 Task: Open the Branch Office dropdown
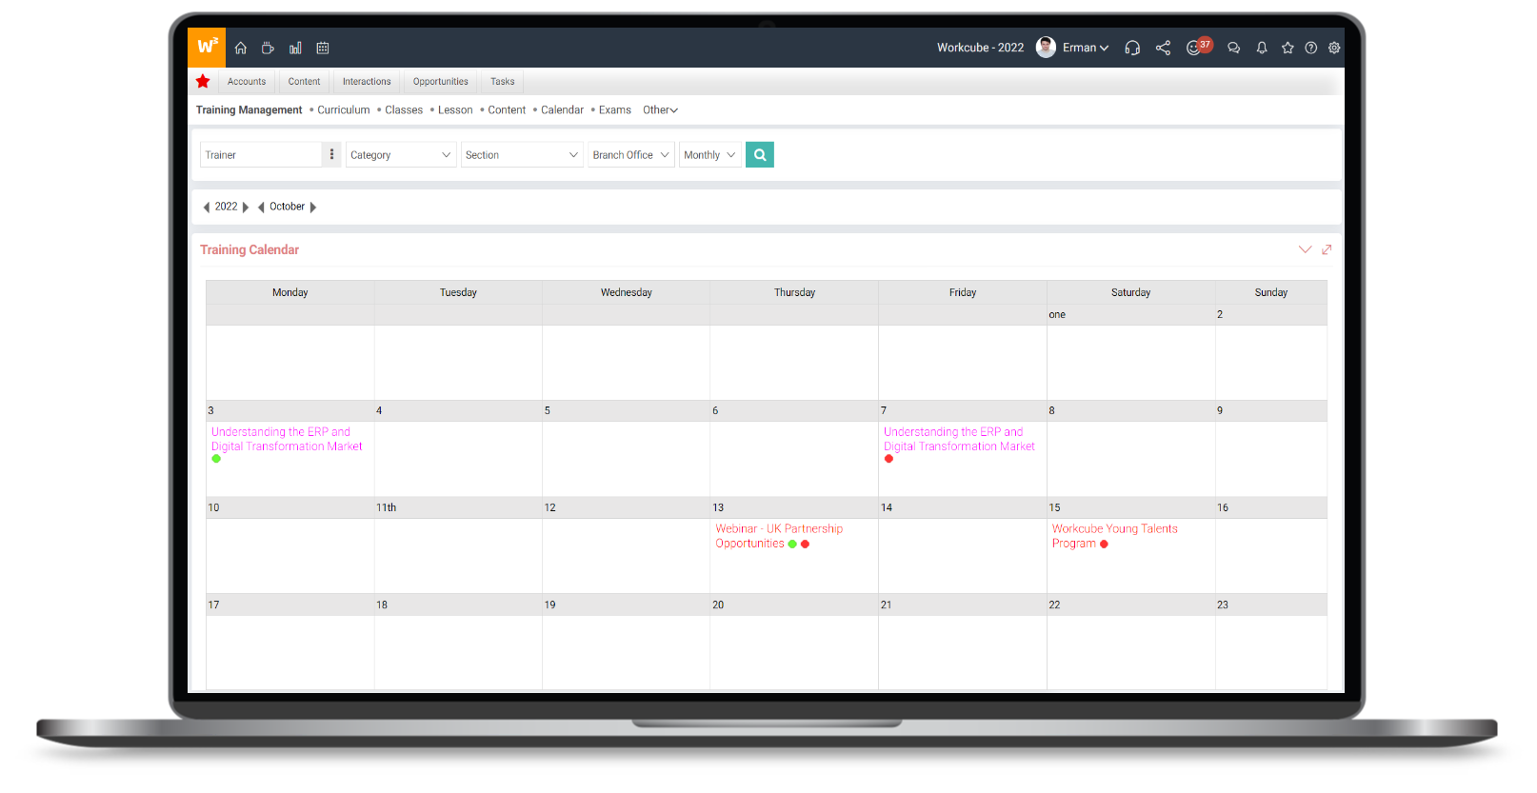point(630,154)
